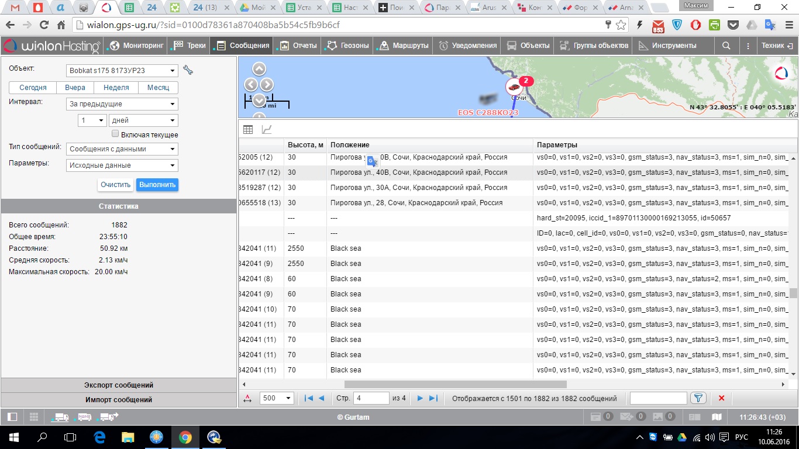Image resolution: width=799 pixels, height=449 pixels.
Task: Pan the map up with arrow button
Action: tap(259, 69)
